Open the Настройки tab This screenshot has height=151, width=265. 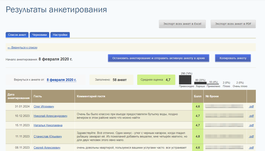coord(60,35)
